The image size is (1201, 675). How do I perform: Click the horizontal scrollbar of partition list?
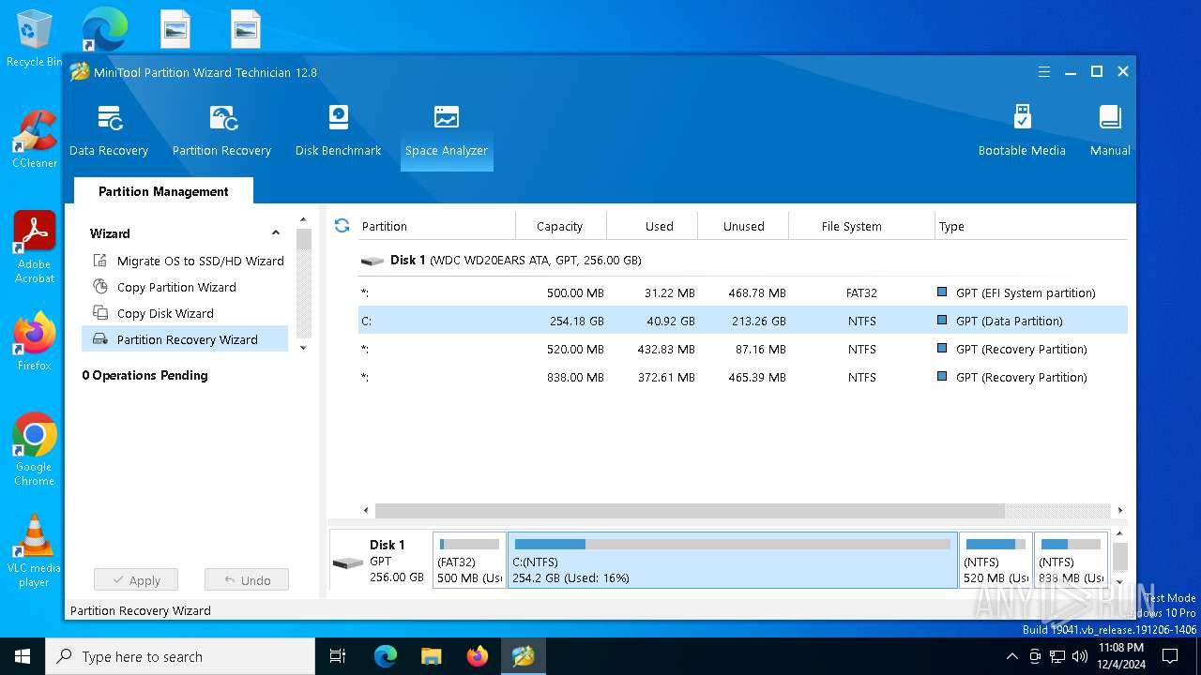tap(690, 511)
